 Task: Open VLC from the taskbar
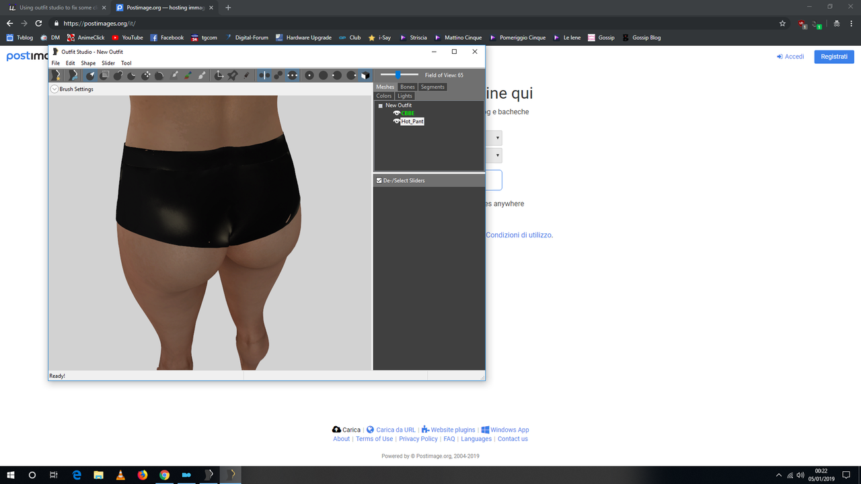click(x=120, y=475)
